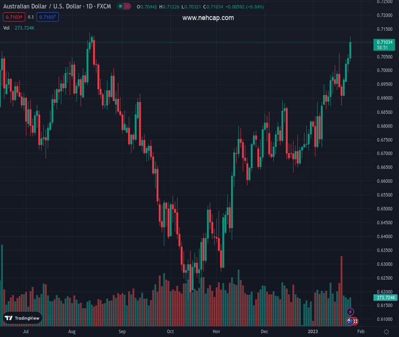
Task: Click the www.nehcap.com watermark text
Action: (x=208, y=18)
